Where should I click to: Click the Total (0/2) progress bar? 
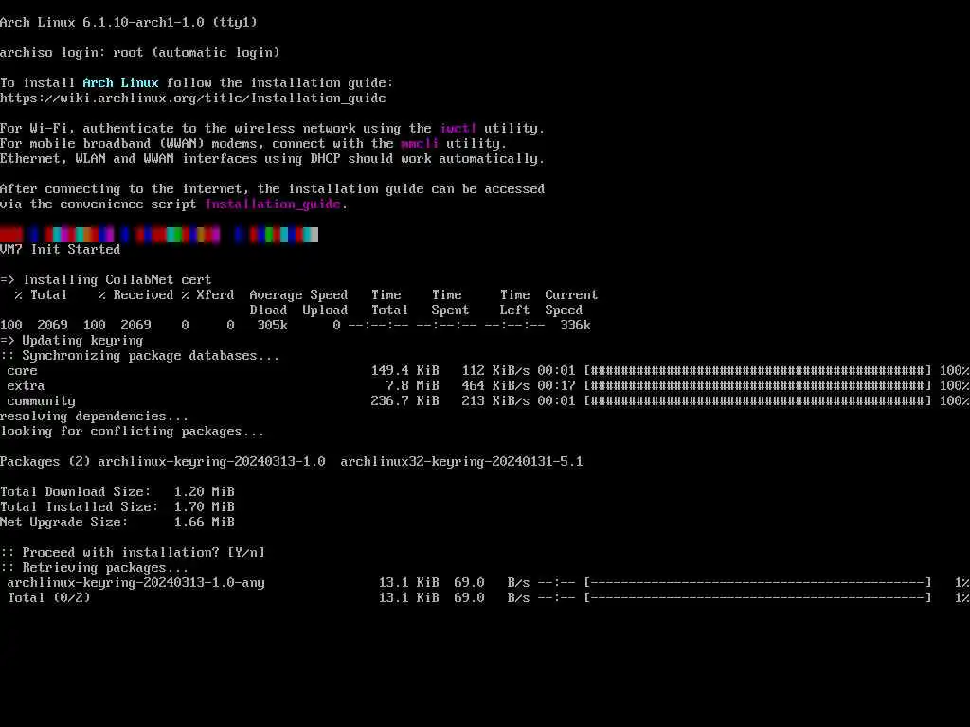(x=758, y=598)
